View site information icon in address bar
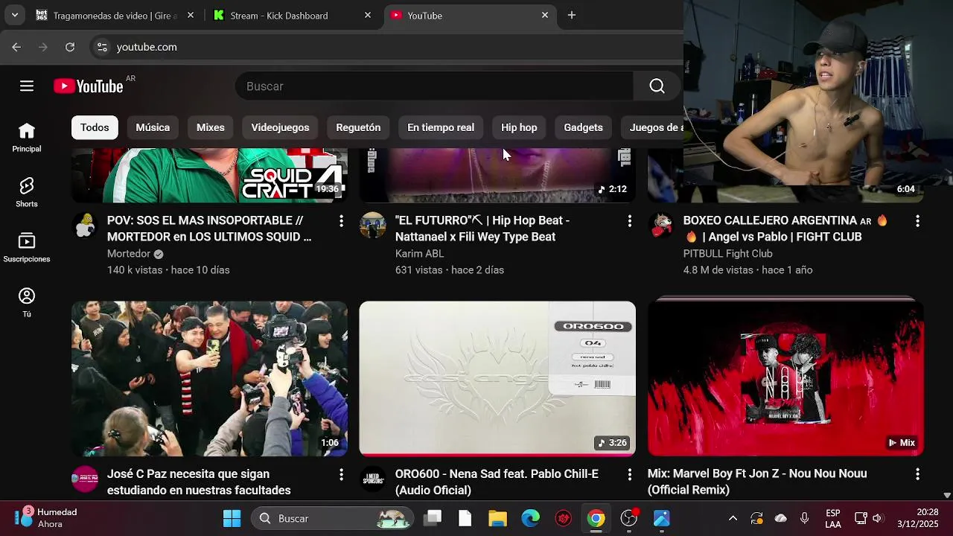953x536 pixels. coord(102,47)
